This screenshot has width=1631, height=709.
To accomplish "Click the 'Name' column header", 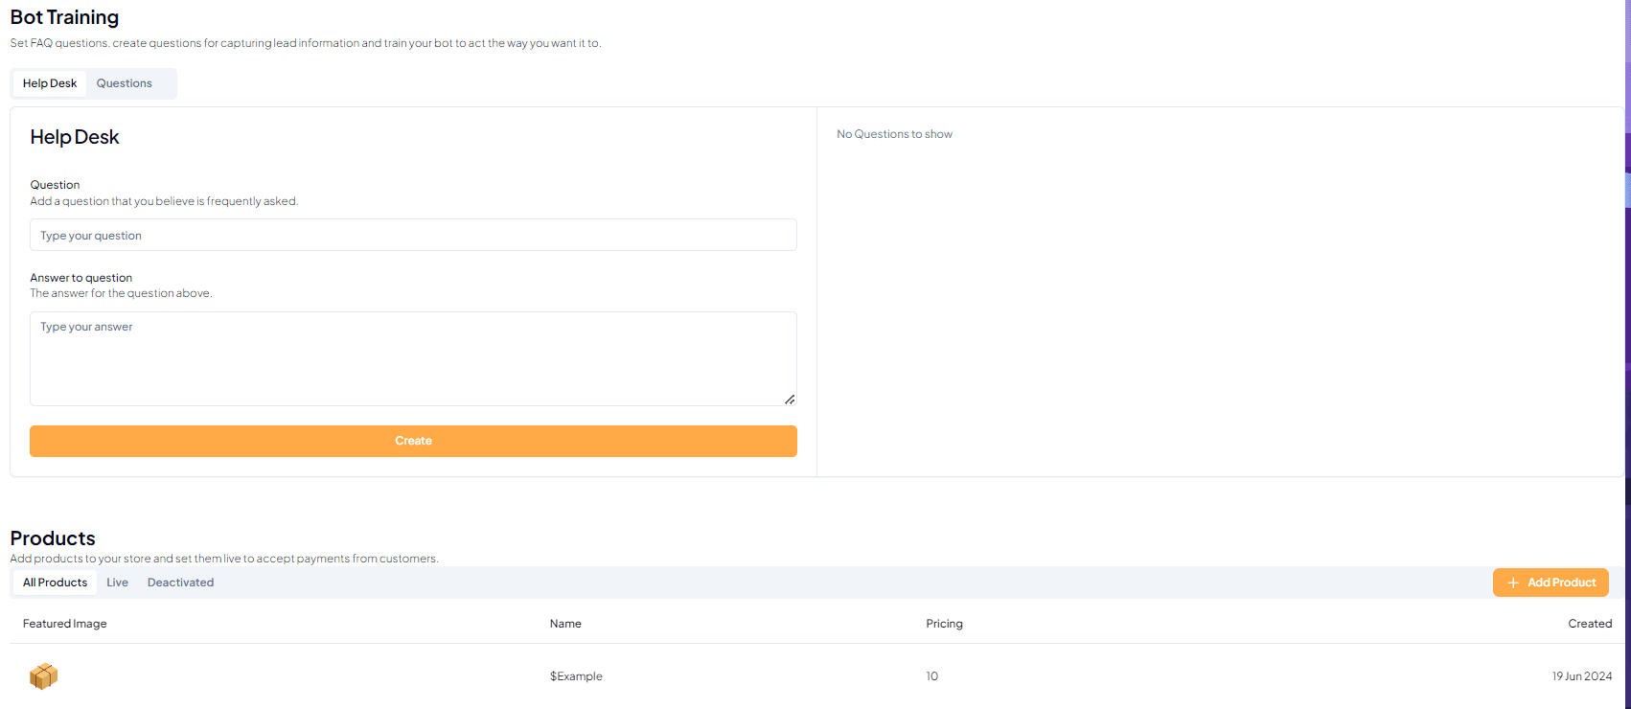I will click(565, 624).
